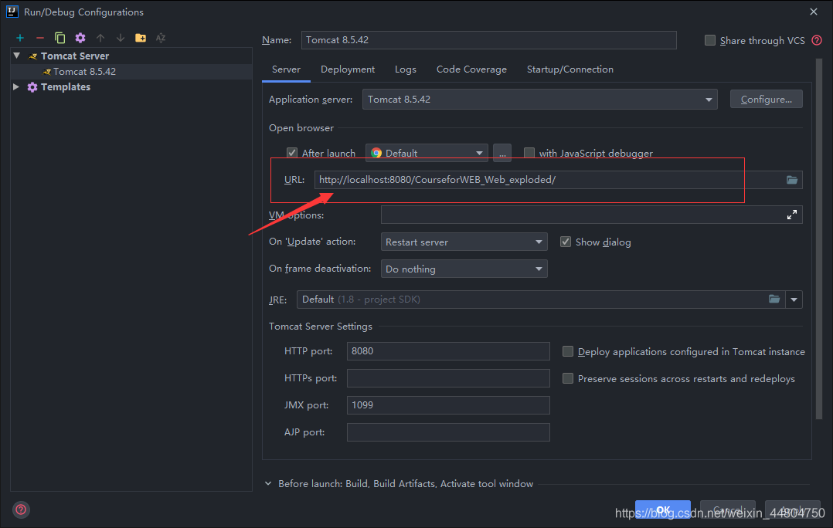The width and height of the screenshot is (833, 528).
Task: Switch to the Deployment tab
Action: point(348,69)
